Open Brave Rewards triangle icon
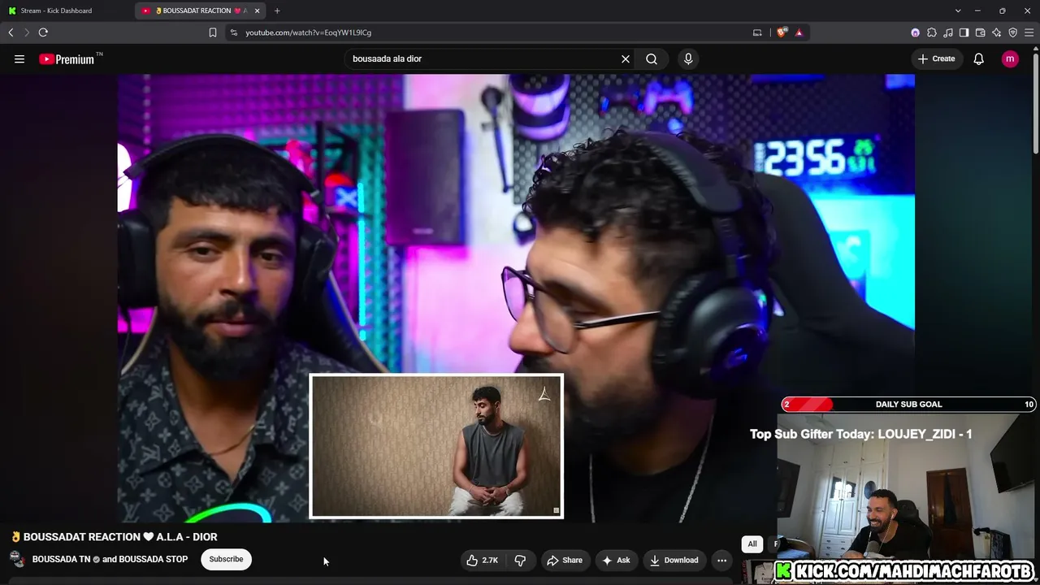Viewport: 1040px width, 585px height. (799, 32)
